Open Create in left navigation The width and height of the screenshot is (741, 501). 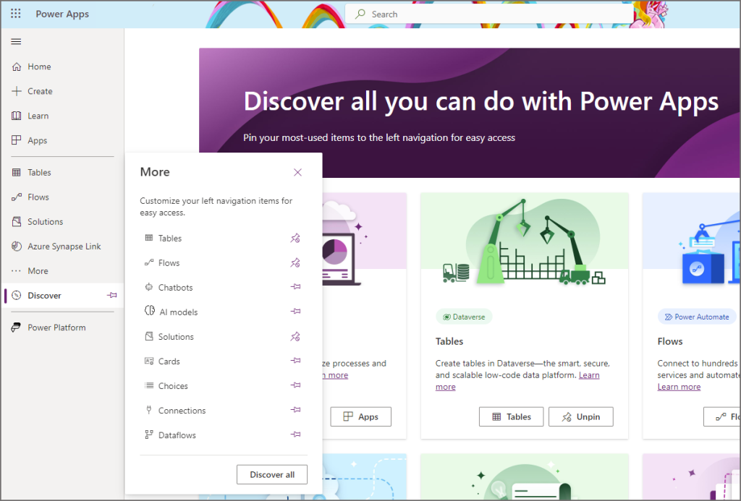[x=62, y=91]
